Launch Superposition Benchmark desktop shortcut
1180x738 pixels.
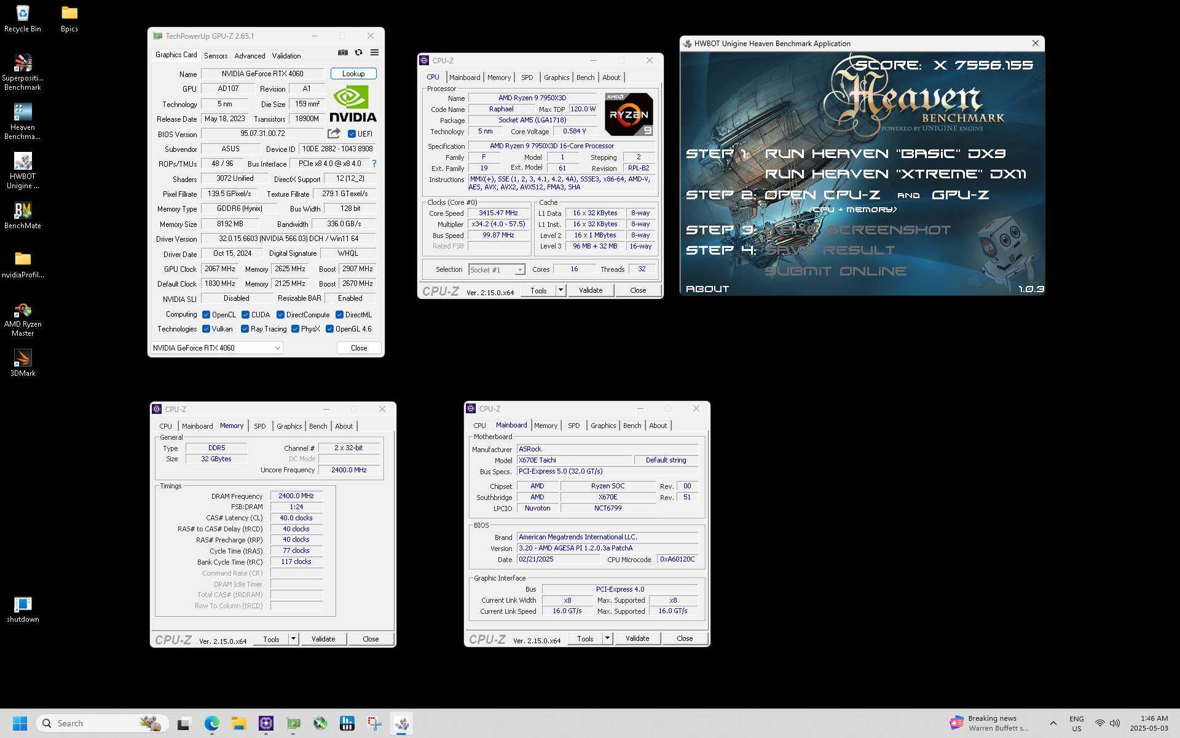23,73
